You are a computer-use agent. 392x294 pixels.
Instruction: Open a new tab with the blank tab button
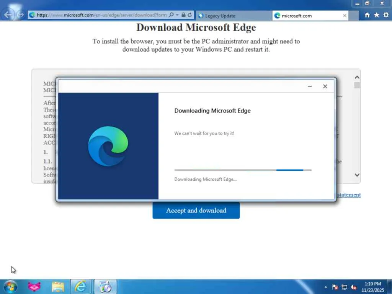click(354, 15)
